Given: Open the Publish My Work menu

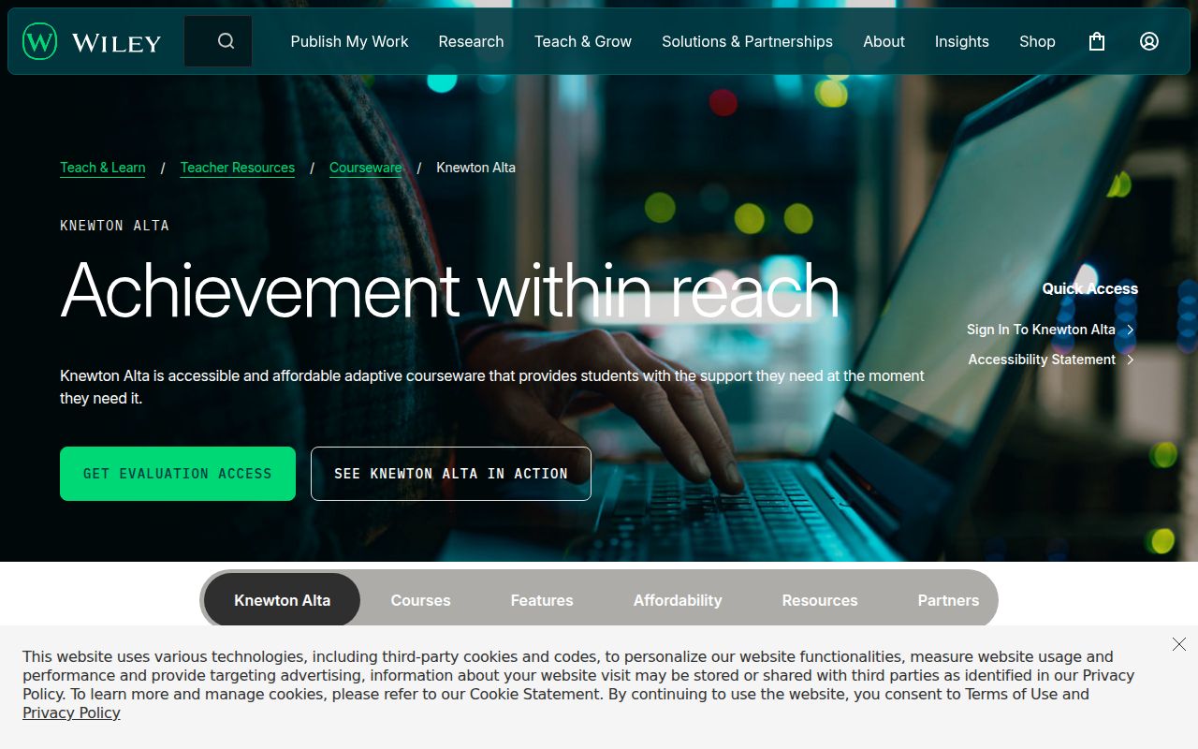Looking at the screenshot, I should point(349,41).
